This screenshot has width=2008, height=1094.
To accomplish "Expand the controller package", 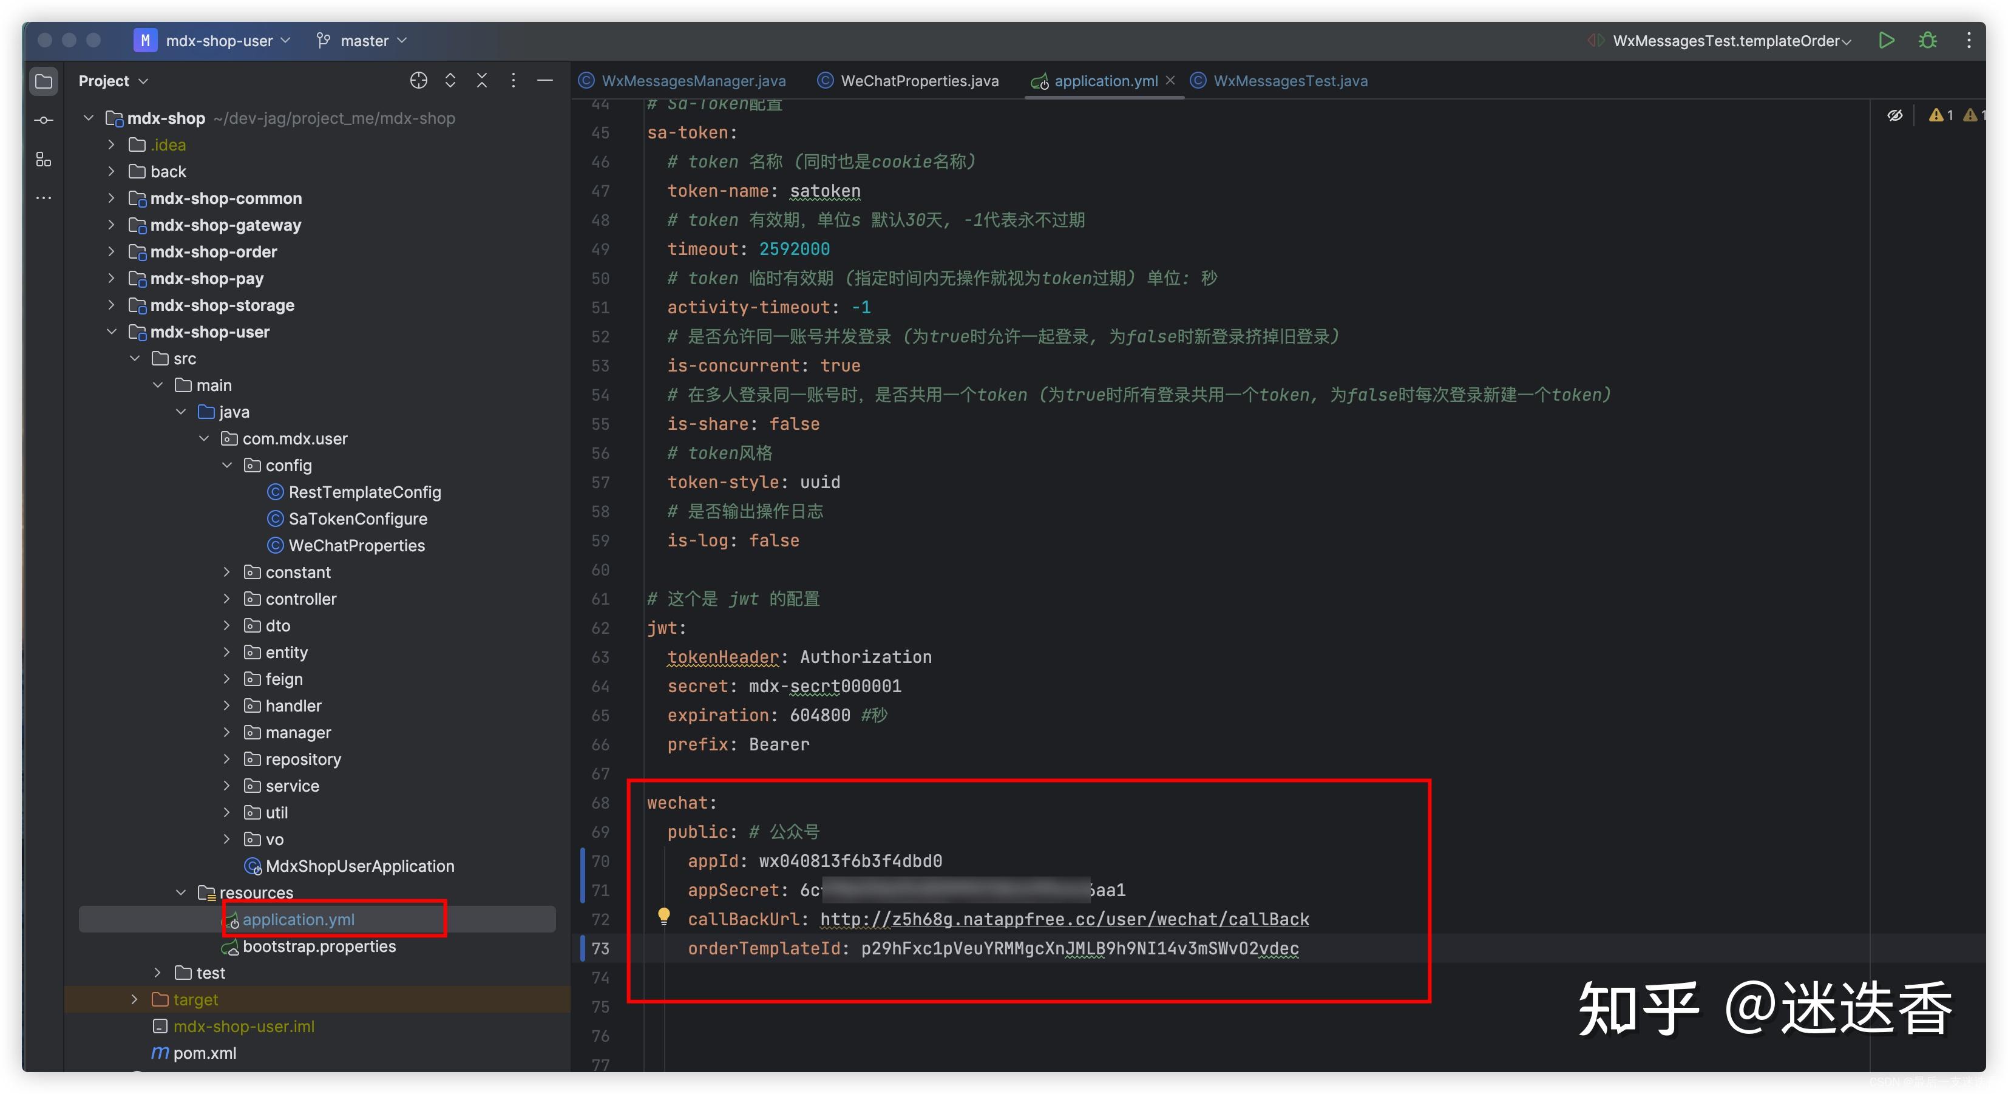I will tap(227, 599).
